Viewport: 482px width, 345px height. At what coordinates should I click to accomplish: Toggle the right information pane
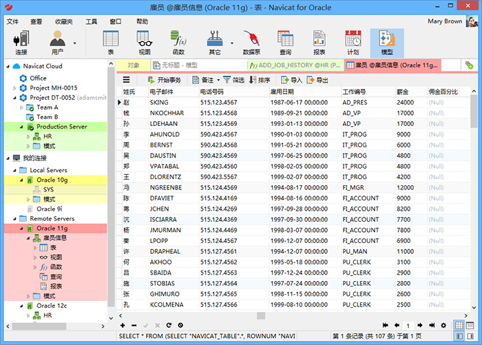pyautogui.click(x=470, y=336)
